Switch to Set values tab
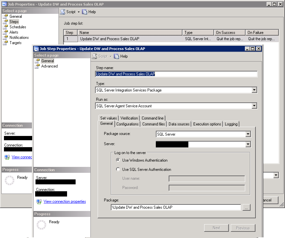Viewport: 285px width, 238px height. 108,118
